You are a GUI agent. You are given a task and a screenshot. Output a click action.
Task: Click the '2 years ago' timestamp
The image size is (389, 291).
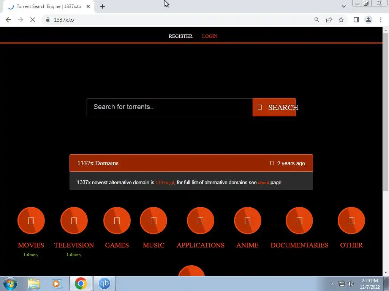(291, 163)
